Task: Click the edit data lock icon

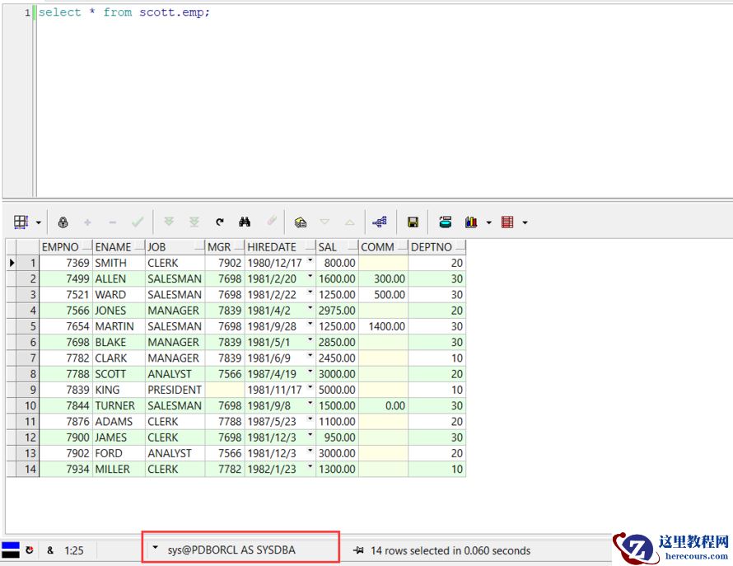Action: 63,222
